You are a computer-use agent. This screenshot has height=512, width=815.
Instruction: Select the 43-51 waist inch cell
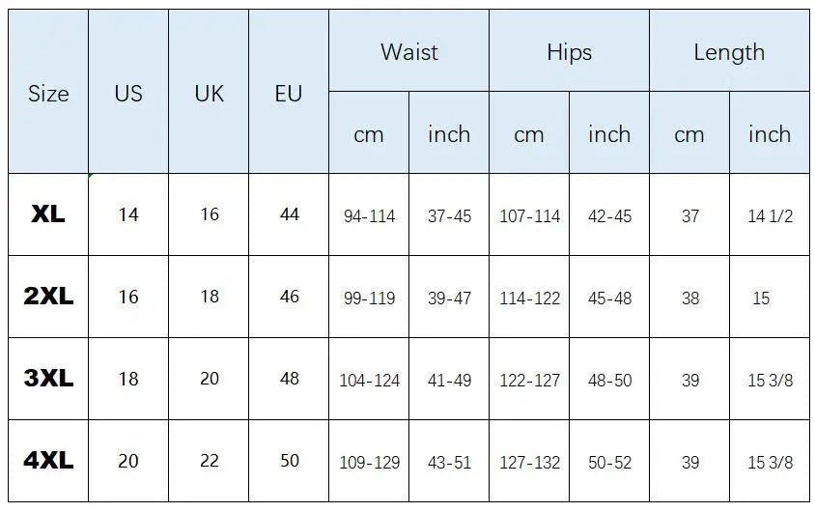(x=449, y=461)
